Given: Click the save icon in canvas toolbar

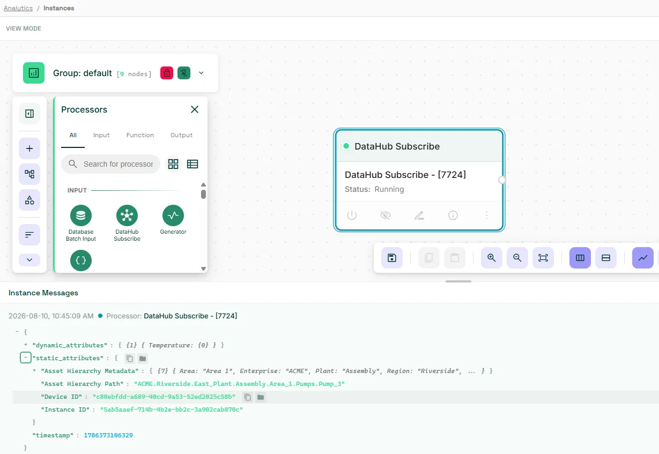Looking at the screenshot, I should (392, 258).
